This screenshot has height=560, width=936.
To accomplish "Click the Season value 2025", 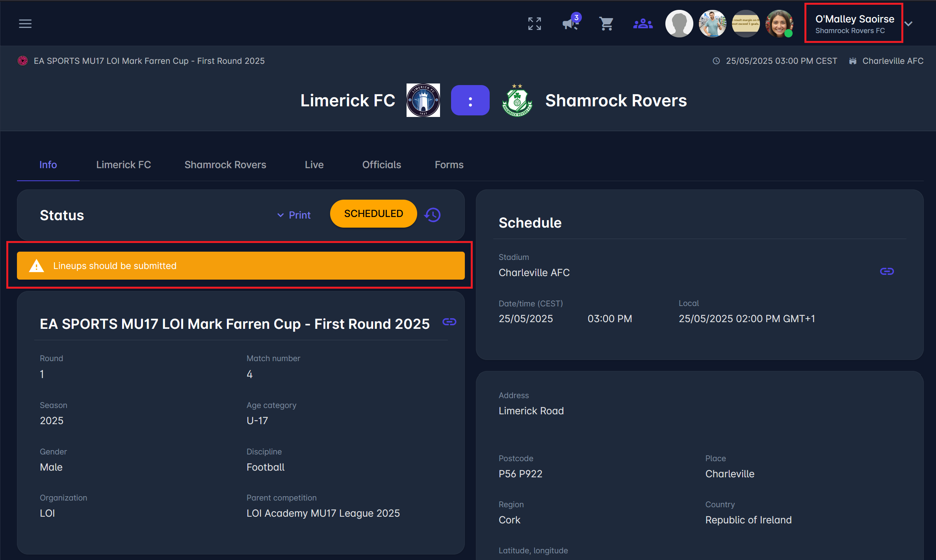I will tap(52, 421).
